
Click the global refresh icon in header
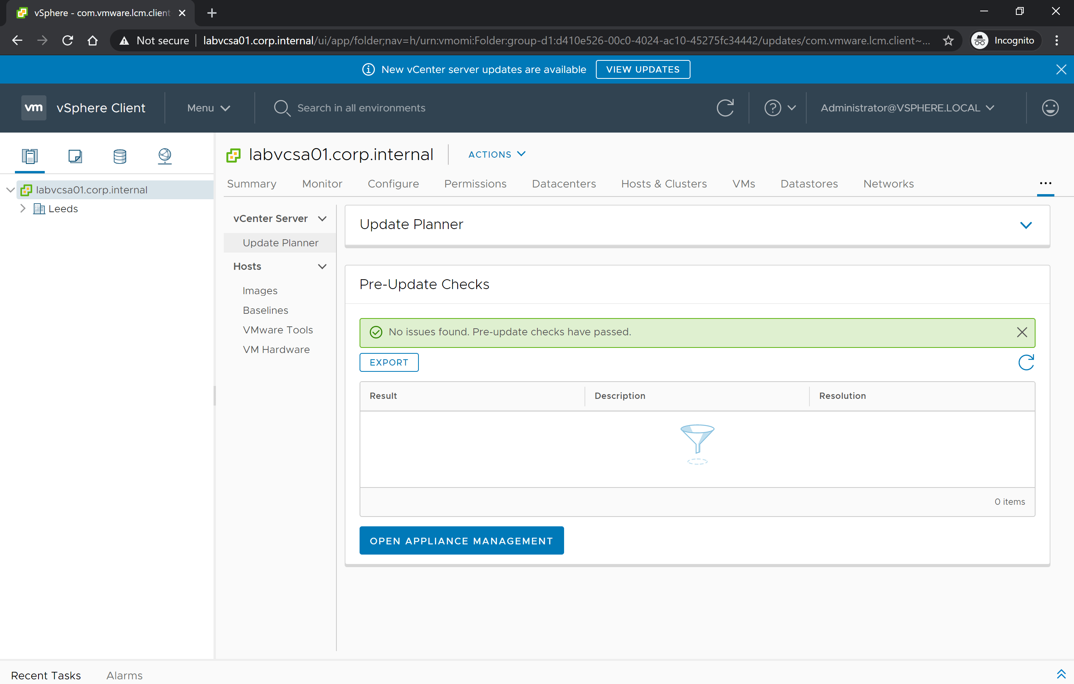click(x=725, y=108)
